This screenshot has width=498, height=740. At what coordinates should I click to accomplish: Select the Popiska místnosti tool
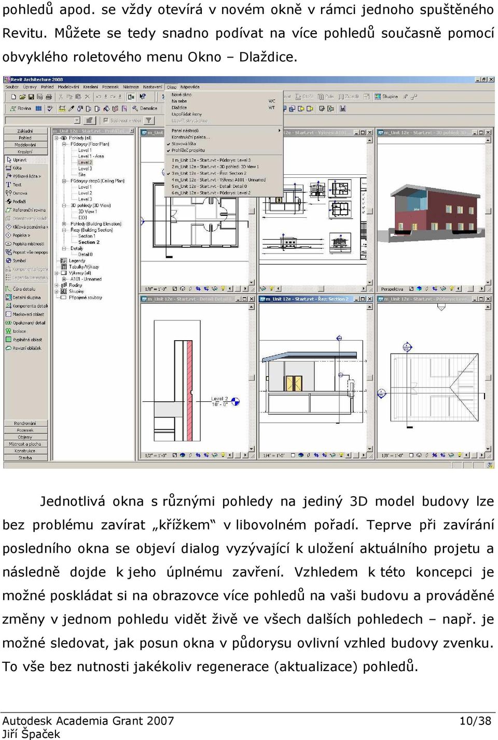click(26, 244)
